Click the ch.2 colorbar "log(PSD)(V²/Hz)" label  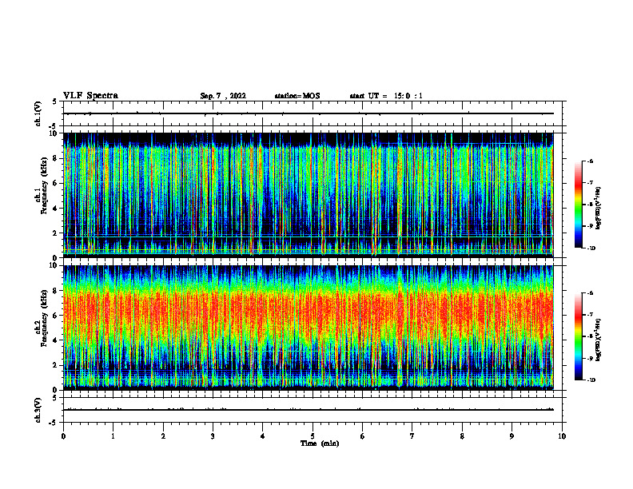coord(598,340)
